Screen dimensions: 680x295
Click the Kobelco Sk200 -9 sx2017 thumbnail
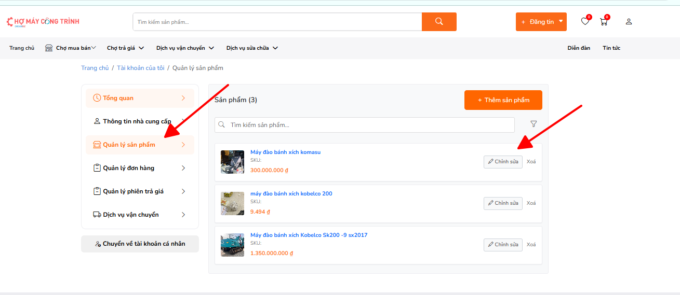232,245
